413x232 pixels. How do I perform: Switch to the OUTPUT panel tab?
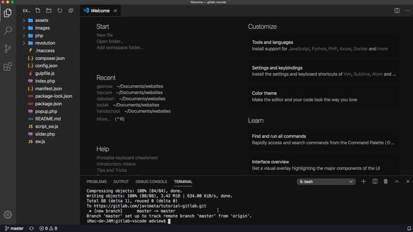click(x=121, y=182)
